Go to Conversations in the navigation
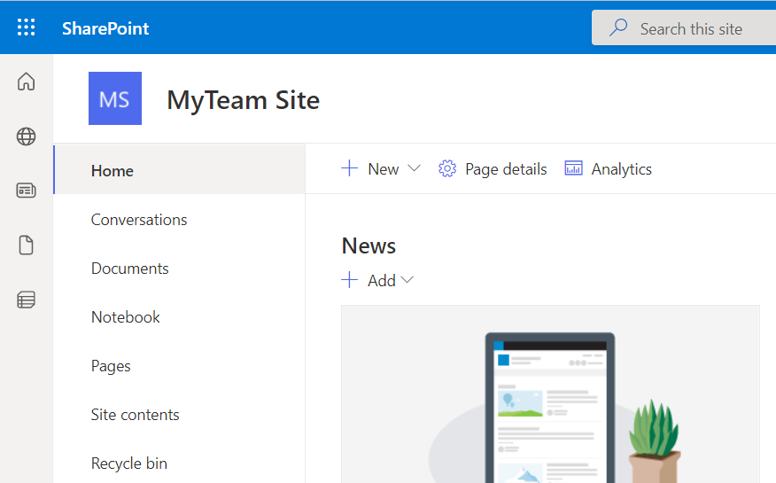This screenshot has height=483, width=776. coord(139,220)
